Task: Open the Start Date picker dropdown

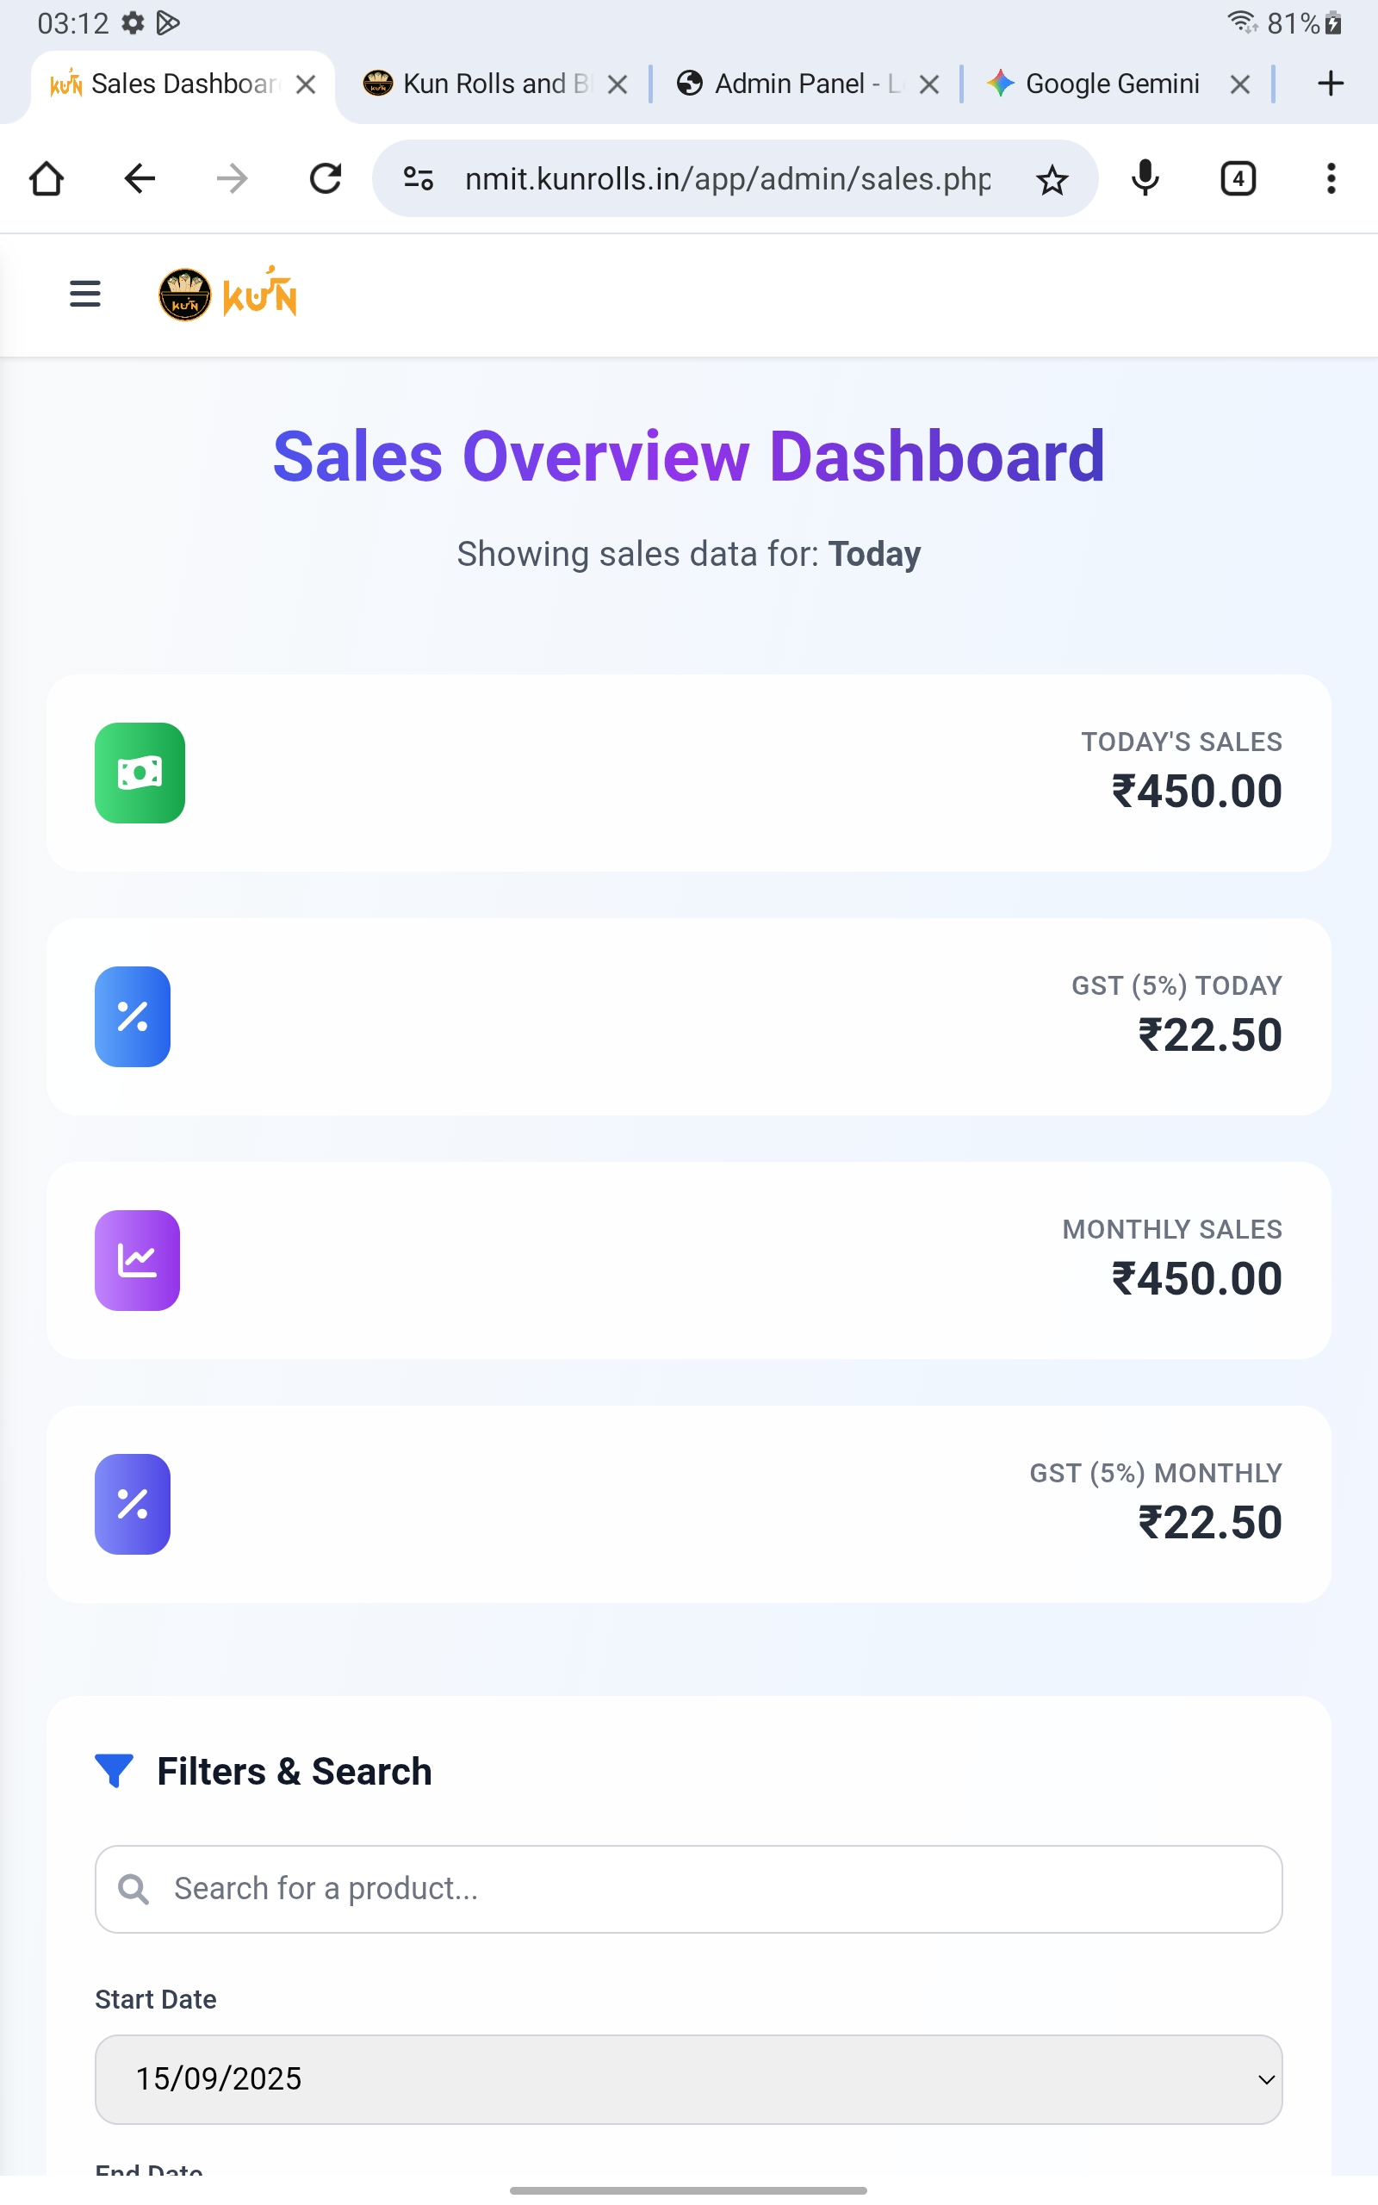Action: pyautogui.click(x=688, y=2079)
